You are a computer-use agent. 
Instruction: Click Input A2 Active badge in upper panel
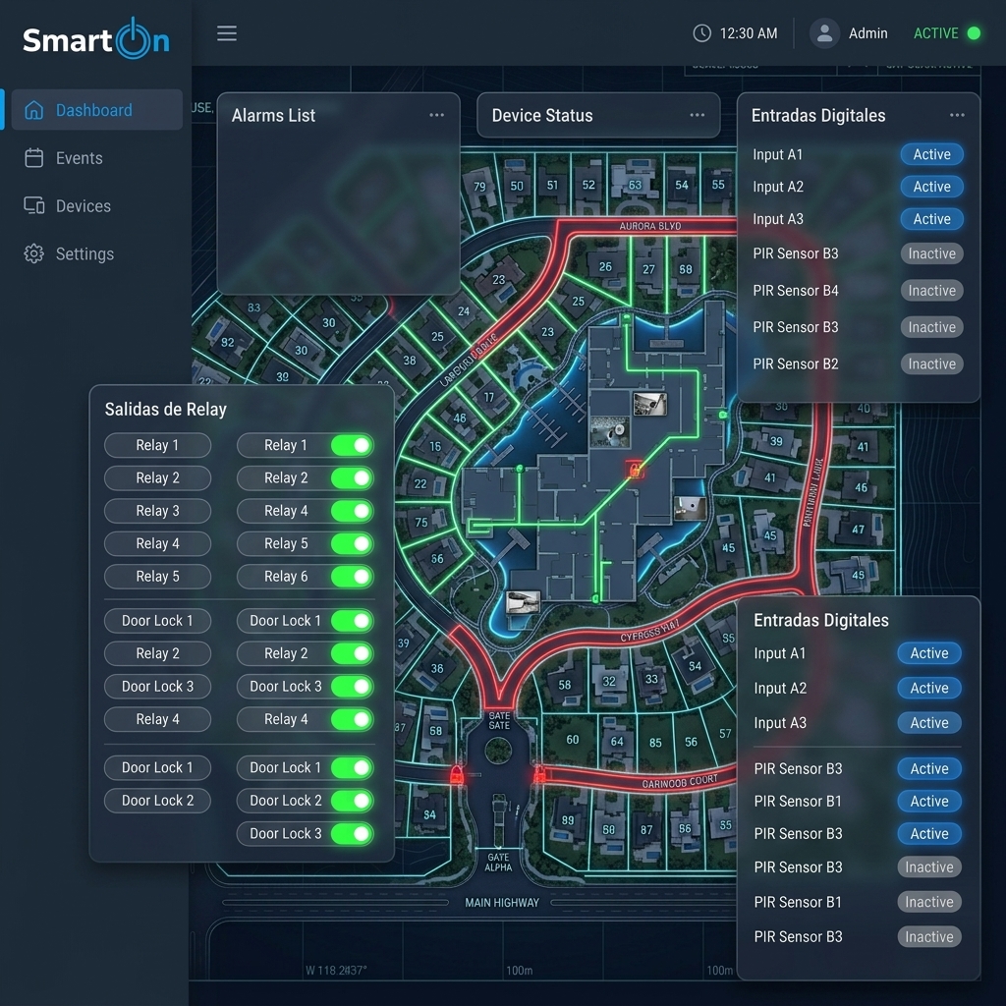(x=931, y=187)
